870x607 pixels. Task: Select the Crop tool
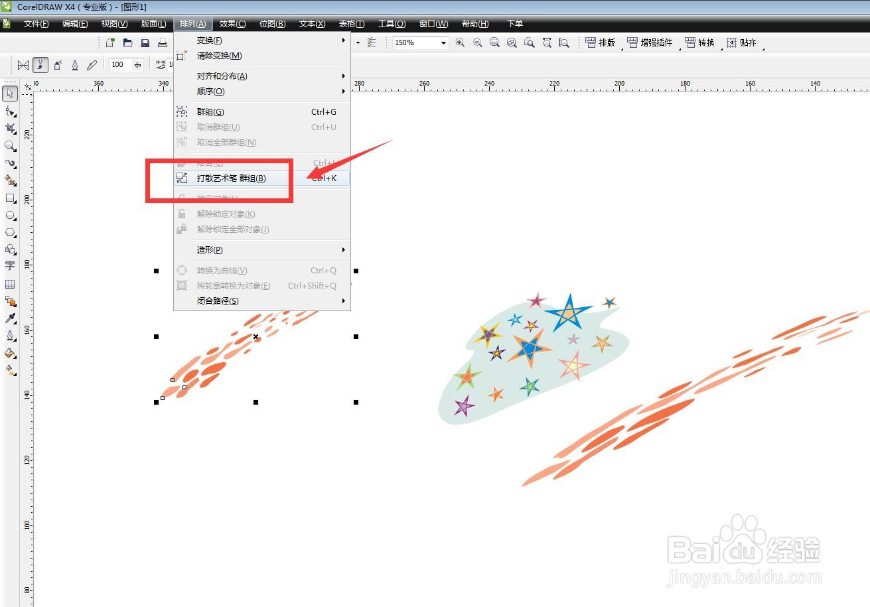pyautogui.click(x=10, y=128)
